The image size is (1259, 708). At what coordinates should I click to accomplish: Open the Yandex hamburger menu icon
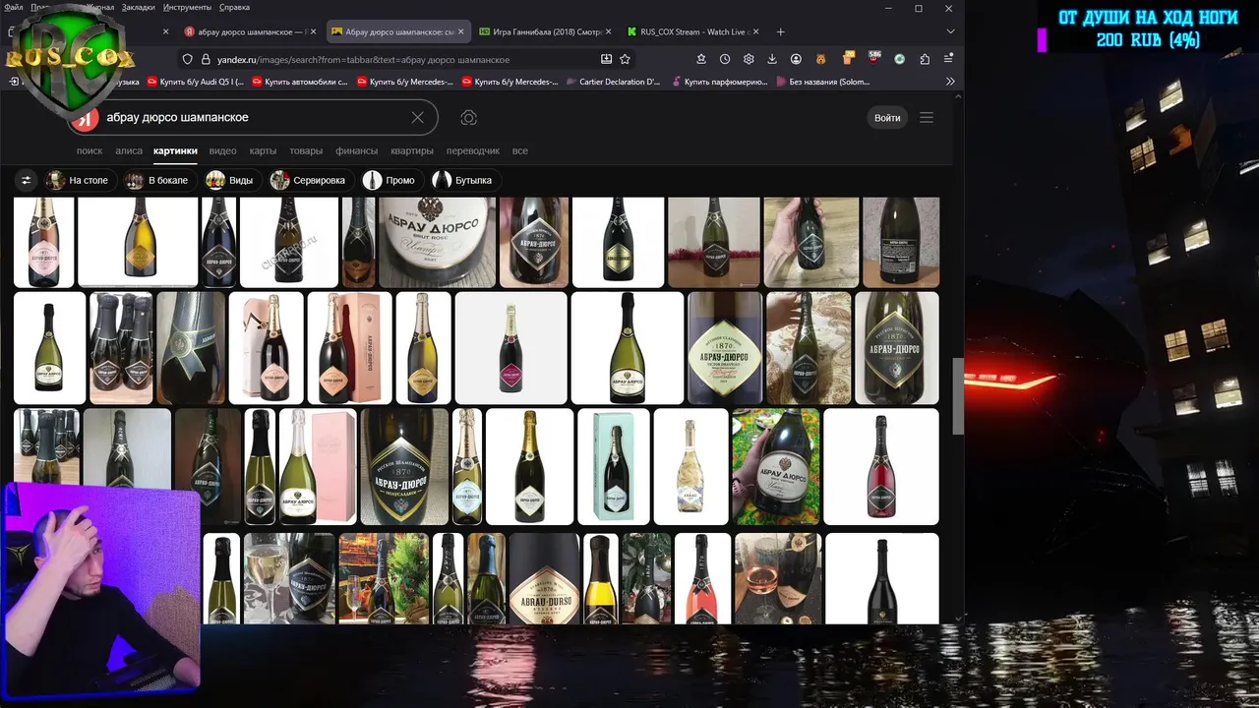[x=927, y=118]
